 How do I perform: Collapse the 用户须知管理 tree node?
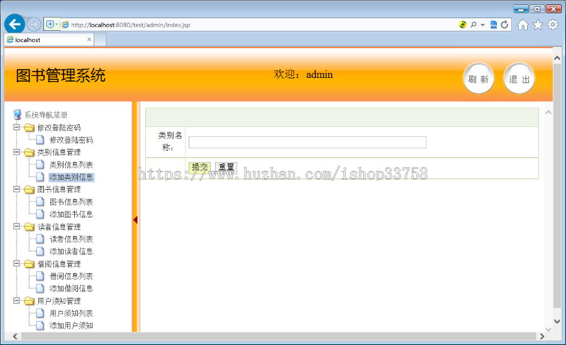(x=16, y=300)
